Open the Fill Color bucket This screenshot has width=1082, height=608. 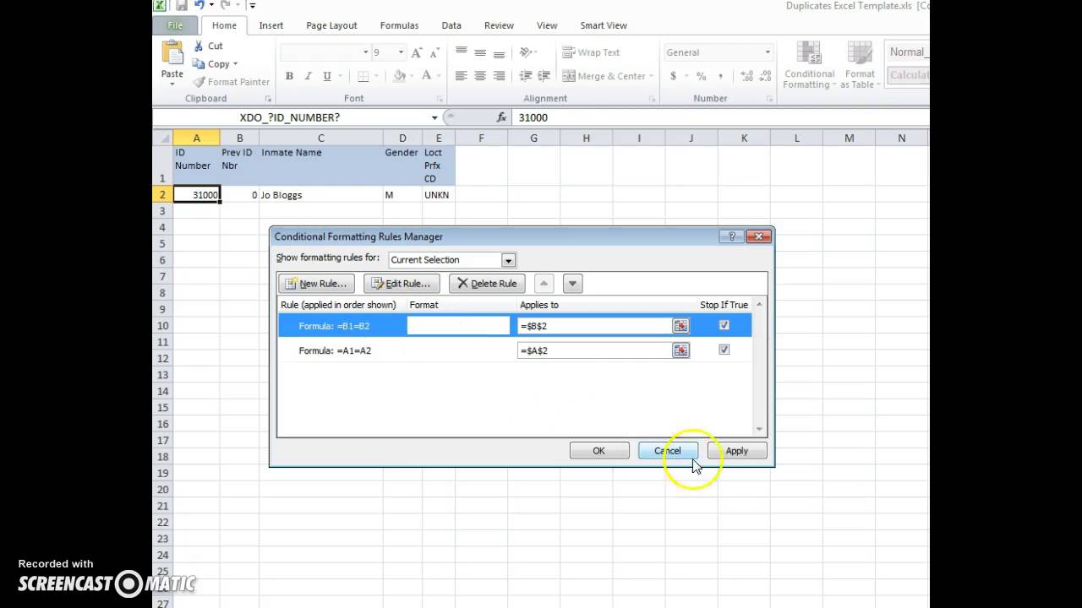399,76
